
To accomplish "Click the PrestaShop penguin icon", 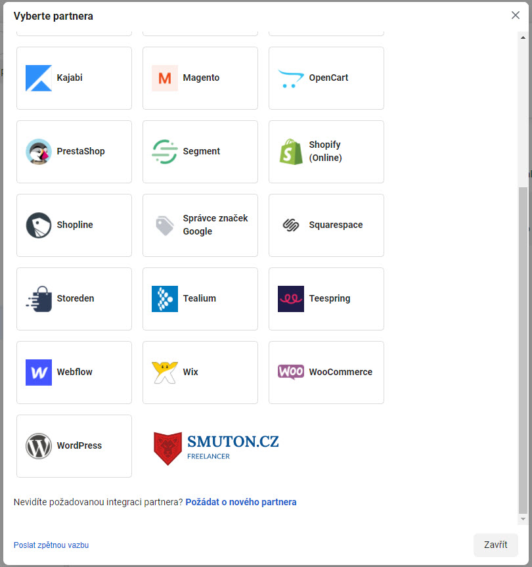I will [x=39, y=152].
